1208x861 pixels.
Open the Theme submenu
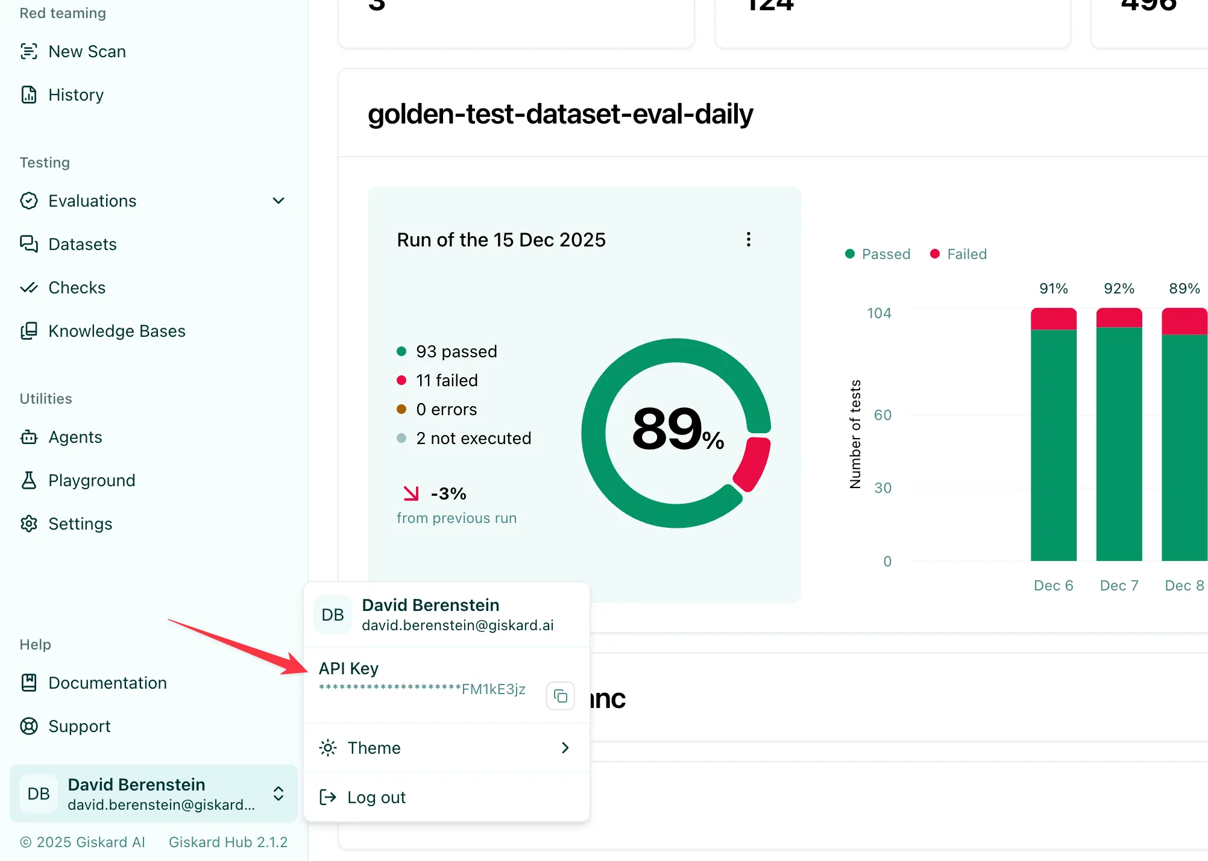pyautogui.click(x=564, y=748)
